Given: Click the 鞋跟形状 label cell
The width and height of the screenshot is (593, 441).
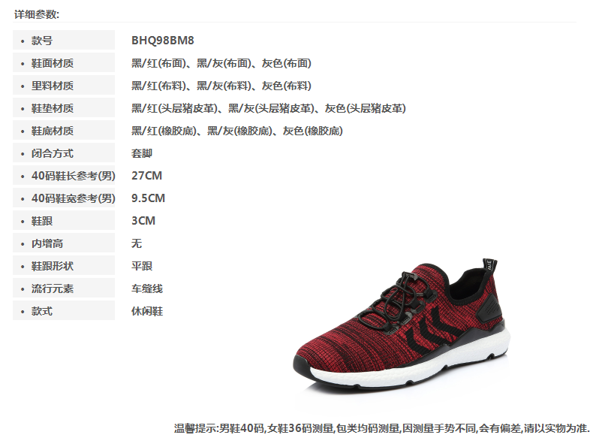Looking at the screenshot, I should click(64, 266).
